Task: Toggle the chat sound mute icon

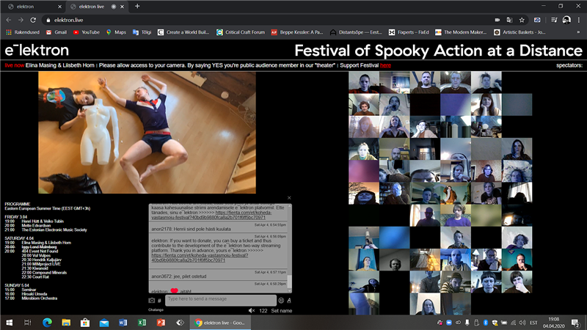Action: point(252,311)
